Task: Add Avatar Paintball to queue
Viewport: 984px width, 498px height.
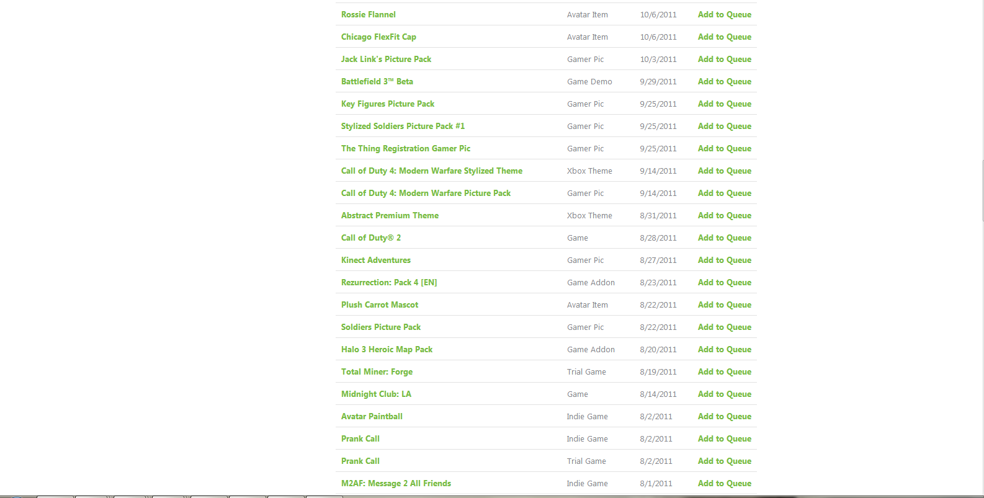Action: 725,416
